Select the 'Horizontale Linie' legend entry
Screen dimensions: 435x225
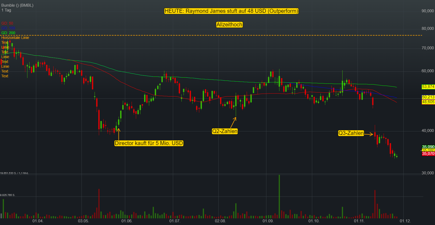(x=15, y=38)
